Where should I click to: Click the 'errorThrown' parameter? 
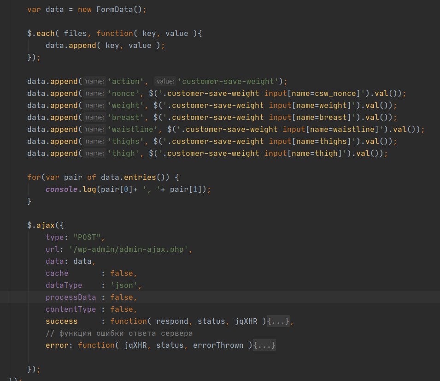[218, 345]
